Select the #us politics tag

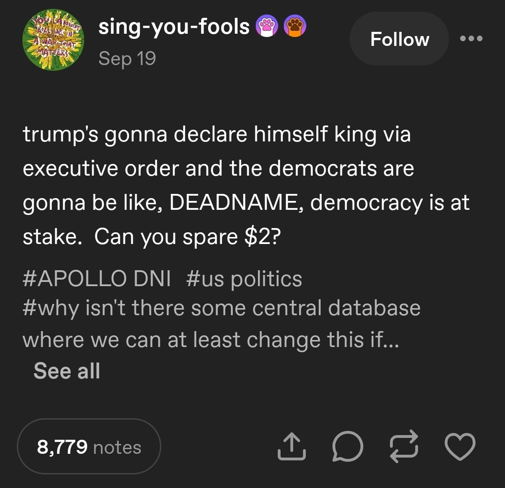[x=244, y=279]
